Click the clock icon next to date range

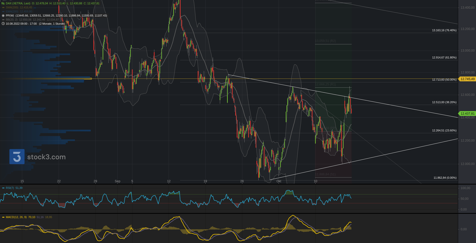point(3,24)
